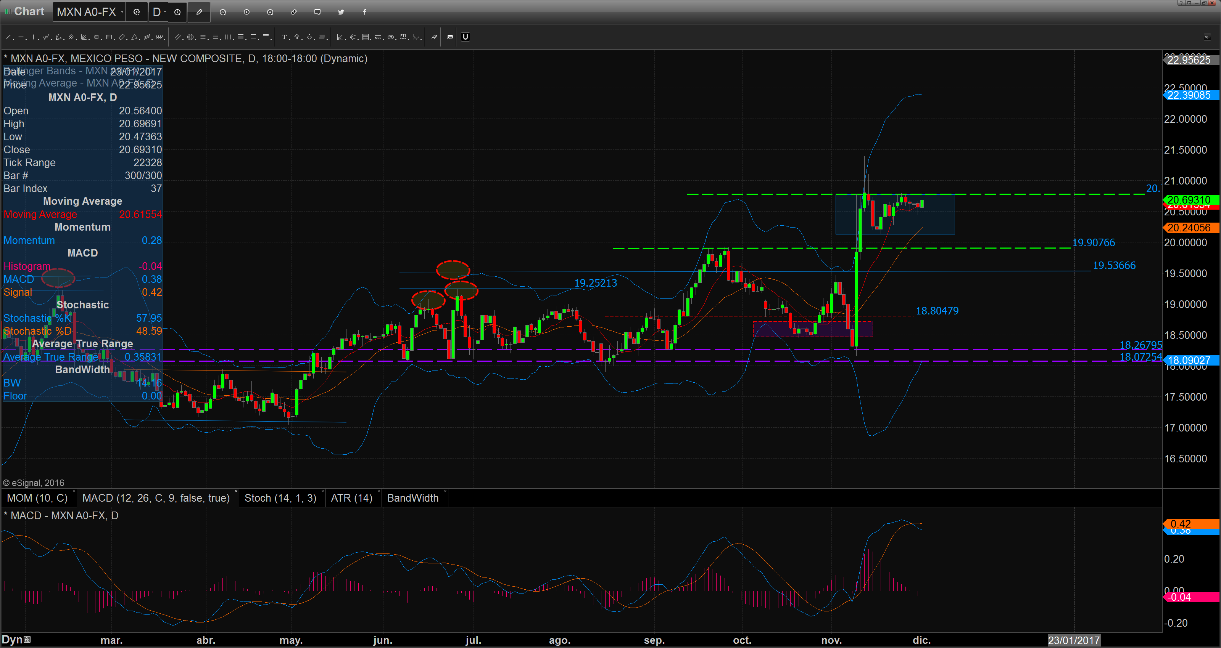Open the chat message bubble icon
The image size is (1221, 648).
click(317, 12)
